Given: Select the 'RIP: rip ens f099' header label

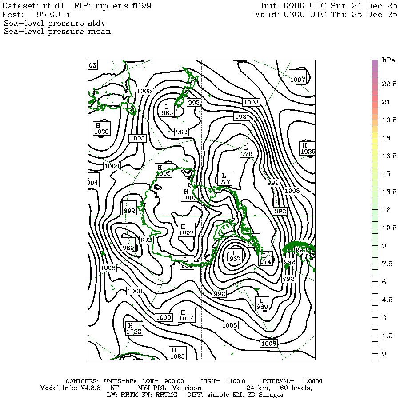Looking at the screenshot, I should pyautogui.click(x=112, y=6).
